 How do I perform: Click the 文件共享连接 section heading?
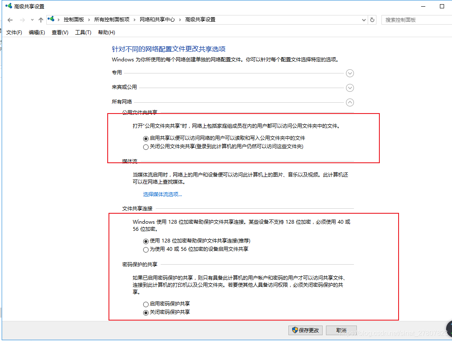tap(137, 208)
